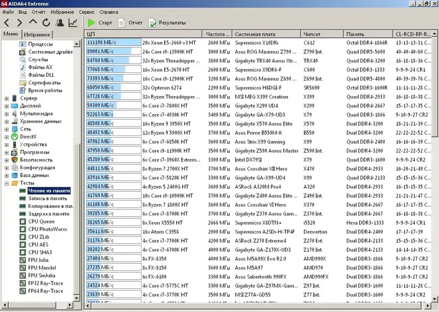Select Время работы tree icon
This screenshot has height=312, width=439.
click(22, 90)
